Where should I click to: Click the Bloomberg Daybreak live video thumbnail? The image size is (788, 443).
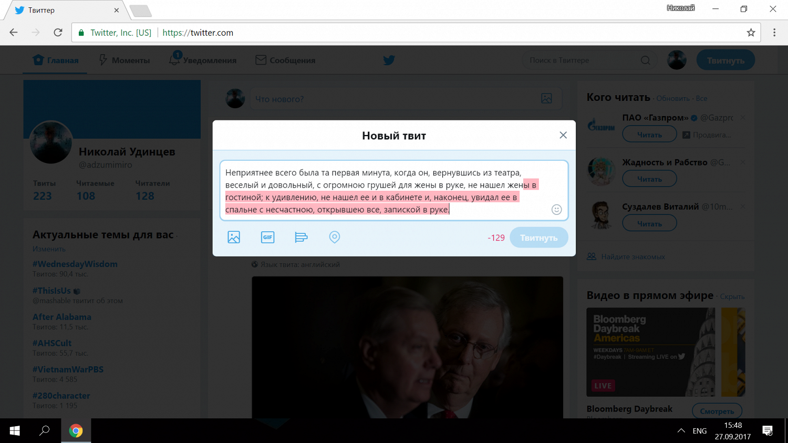coord(650,352)
